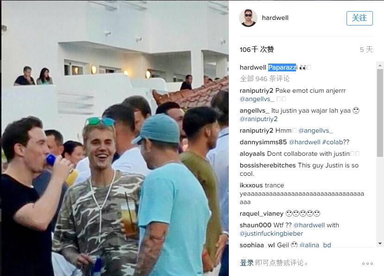Open the three-dot more options menu
The image size is (384, 276).
point(367,263)
